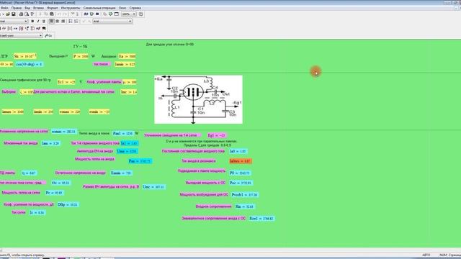461x259 pixels.
Task: Open the Вставка menu
Action: [x=38, y=8]
